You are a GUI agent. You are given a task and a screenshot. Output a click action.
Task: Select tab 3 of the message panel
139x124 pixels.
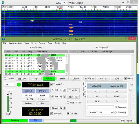point(85,94)
